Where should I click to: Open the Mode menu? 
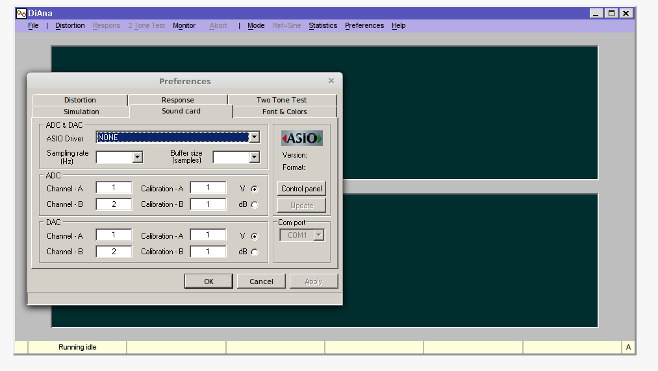[256, 25]
